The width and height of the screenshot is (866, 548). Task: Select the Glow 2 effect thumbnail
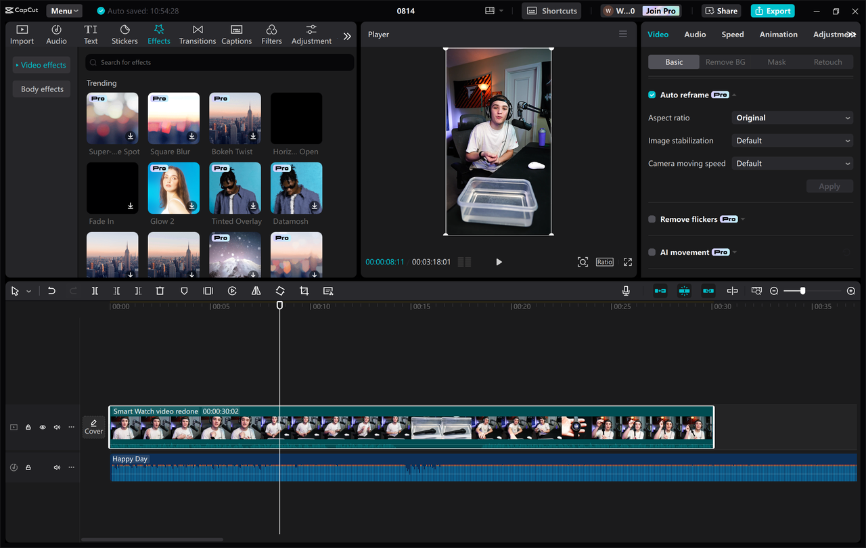point(173,187)
